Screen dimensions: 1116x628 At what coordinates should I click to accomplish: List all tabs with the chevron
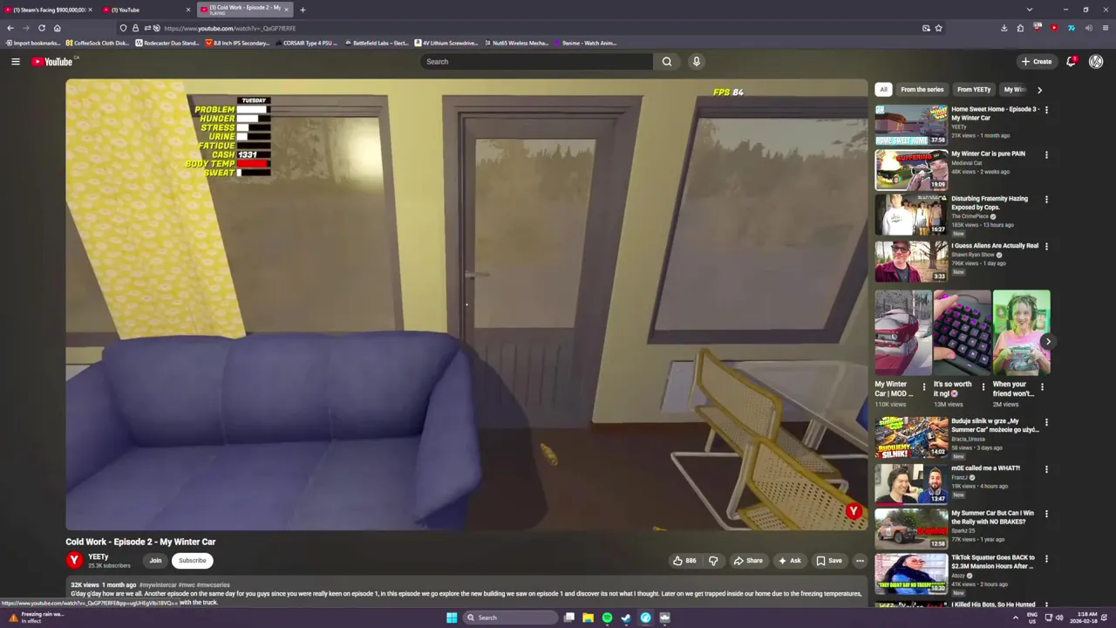1030,10
